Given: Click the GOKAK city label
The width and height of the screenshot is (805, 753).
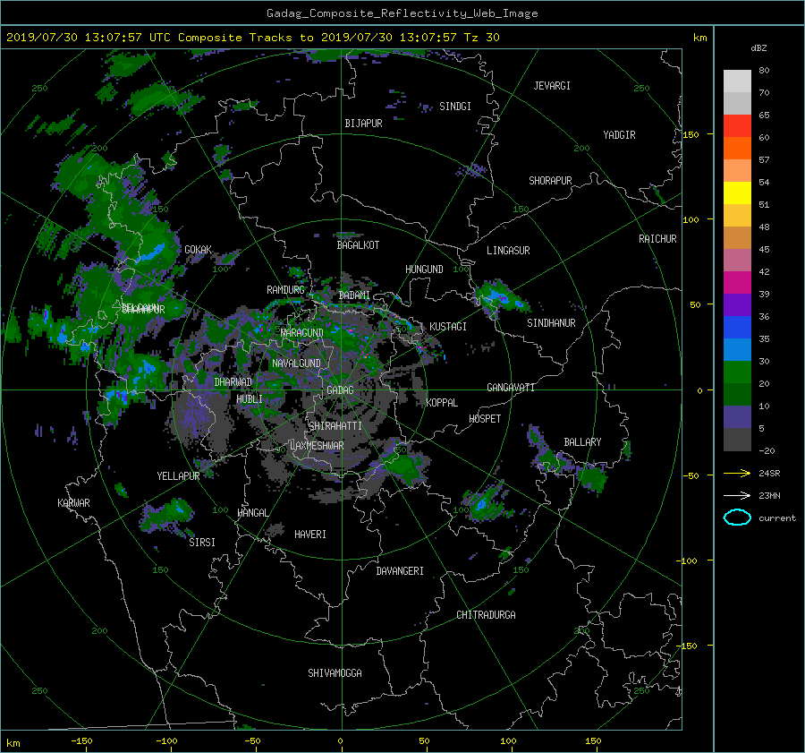Looking at the screenshot, I should click(x=199, y=250).
